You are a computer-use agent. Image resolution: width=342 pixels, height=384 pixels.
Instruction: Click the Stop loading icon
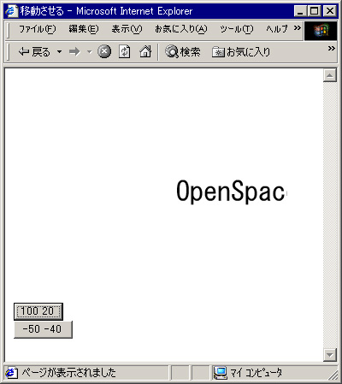coord(104,52)
